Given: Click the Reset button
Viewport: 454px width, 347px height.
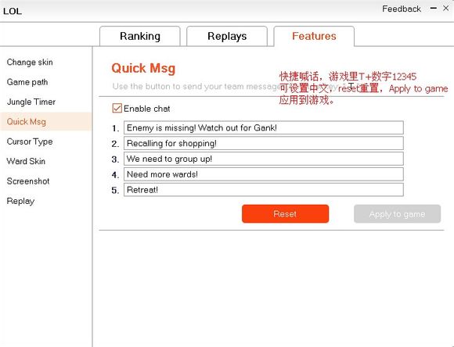Looking at the screenshot, I should [x=285, y=214].
